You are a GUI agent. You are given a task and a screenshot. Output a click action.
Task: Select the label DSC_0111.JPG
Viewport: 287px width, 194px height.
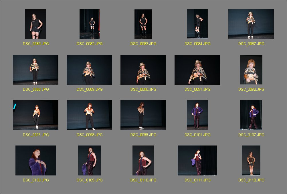[x=197, y=180]
